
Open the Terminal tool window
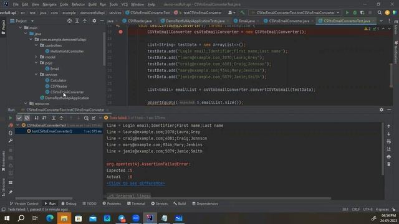[136, 203]
